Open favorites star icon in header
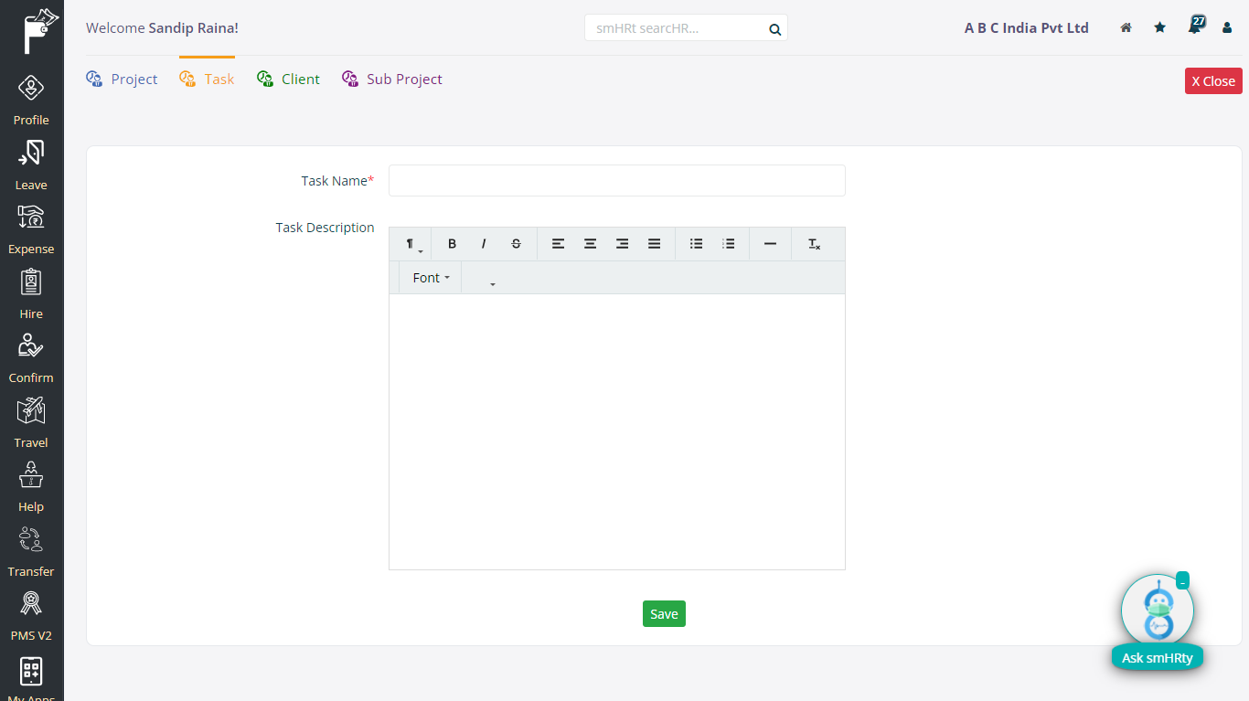 point(1159,28)
